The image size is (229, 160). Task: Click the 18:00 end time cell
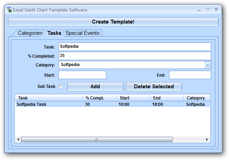click(157, 104)
